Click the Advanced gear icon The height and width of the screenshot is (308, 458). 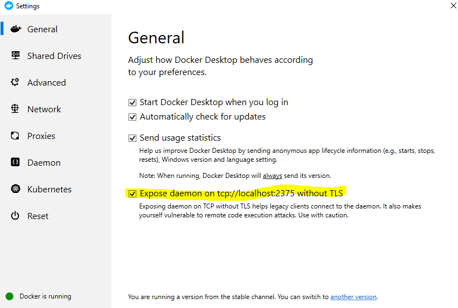click(x=15, y=82)
